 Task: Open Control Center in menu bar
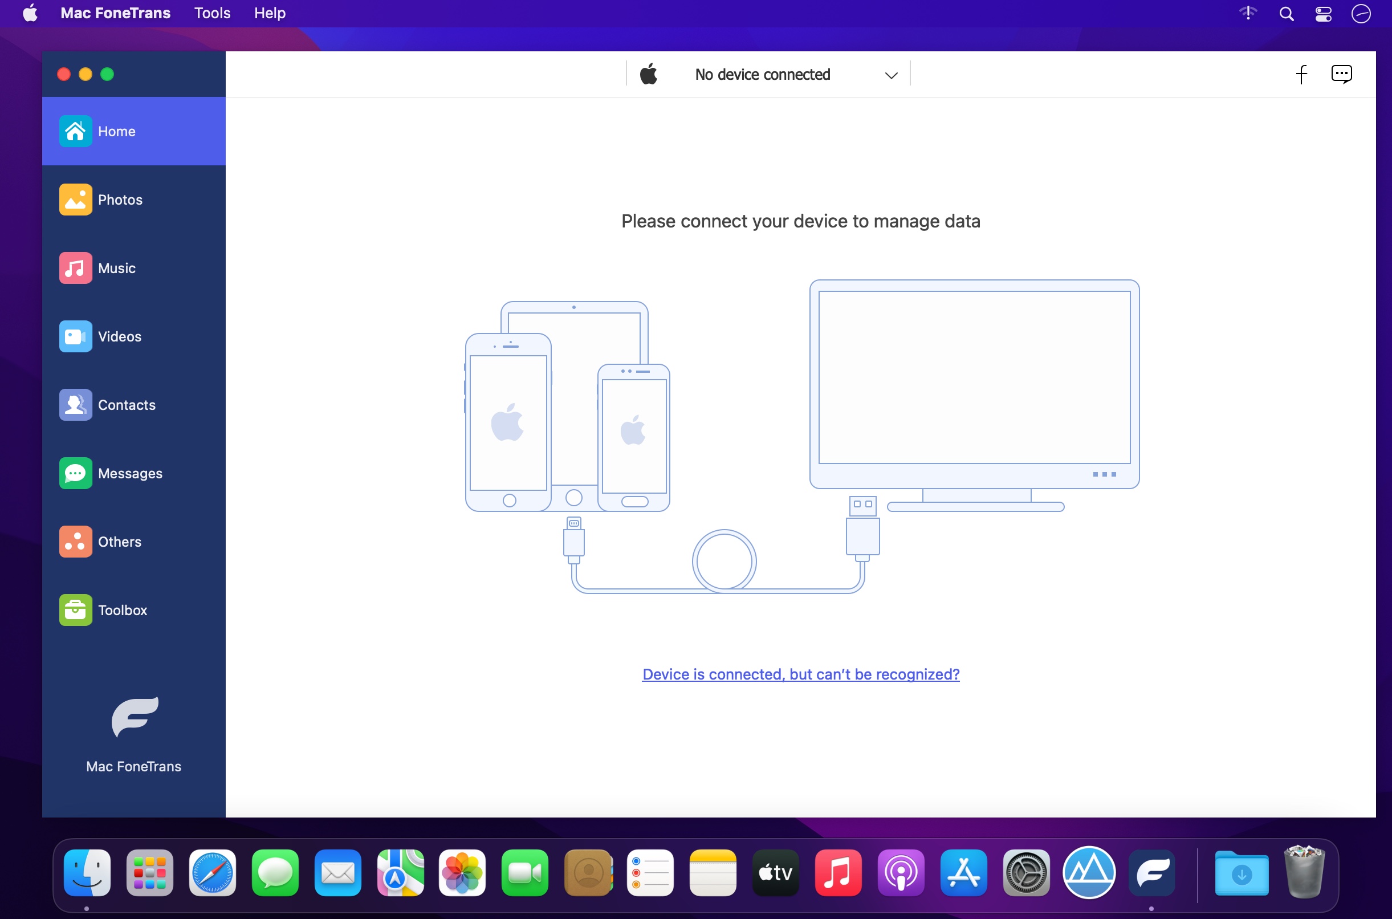[1324, 14]
